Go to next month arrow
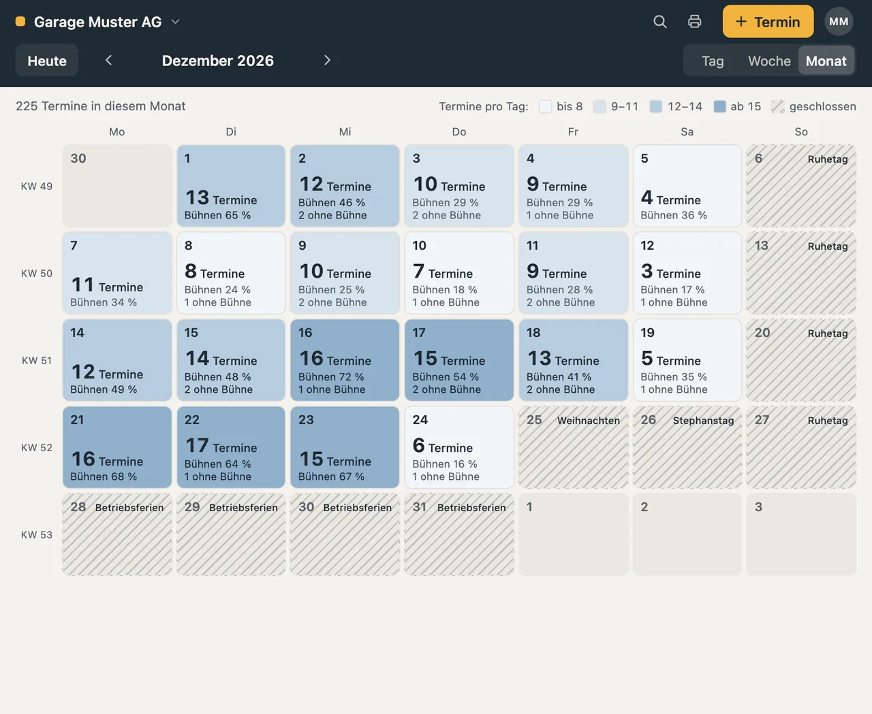 [327, 60]
